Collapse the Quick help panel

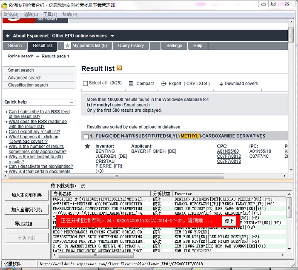click(x=71, y=102)
